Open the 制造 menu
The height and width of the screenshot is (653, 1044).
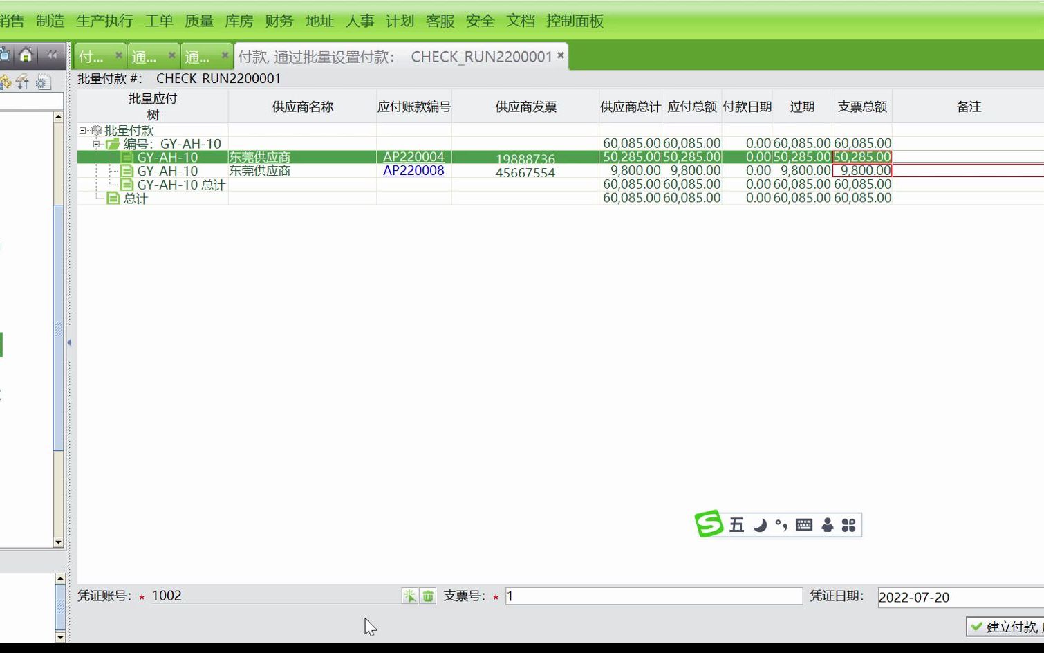(x=50, y=21)
